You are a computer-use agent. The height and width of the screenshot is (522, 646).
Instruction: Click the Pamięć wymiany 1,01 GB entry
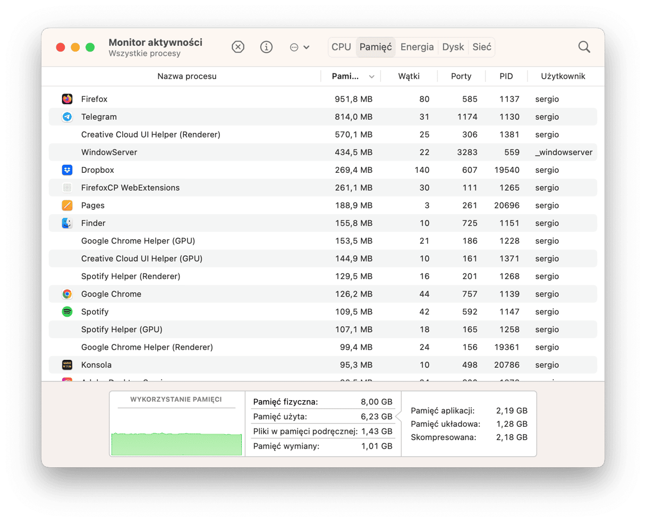click(323, 446)
